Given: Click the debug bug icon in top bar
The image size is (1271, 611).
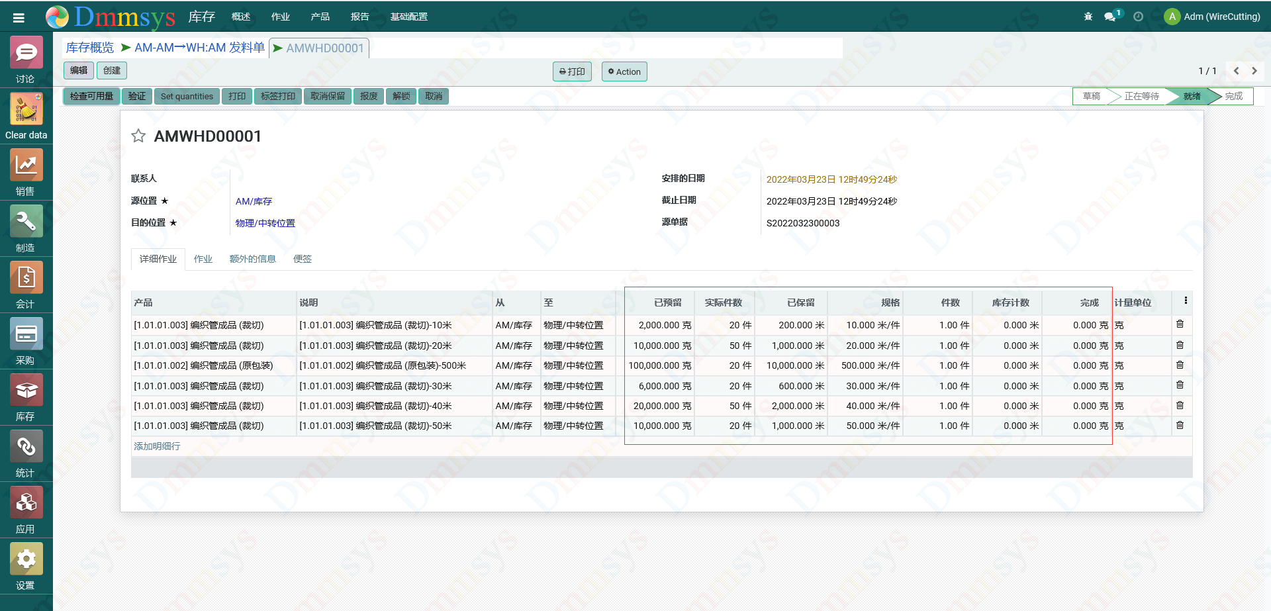Looking at the screenshot, I should [x=1088, y=17].
